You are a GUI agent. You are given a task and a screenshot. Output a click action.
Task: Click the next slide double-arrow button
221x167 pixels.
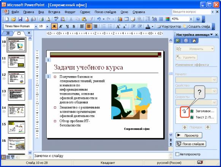click(170, 144)
